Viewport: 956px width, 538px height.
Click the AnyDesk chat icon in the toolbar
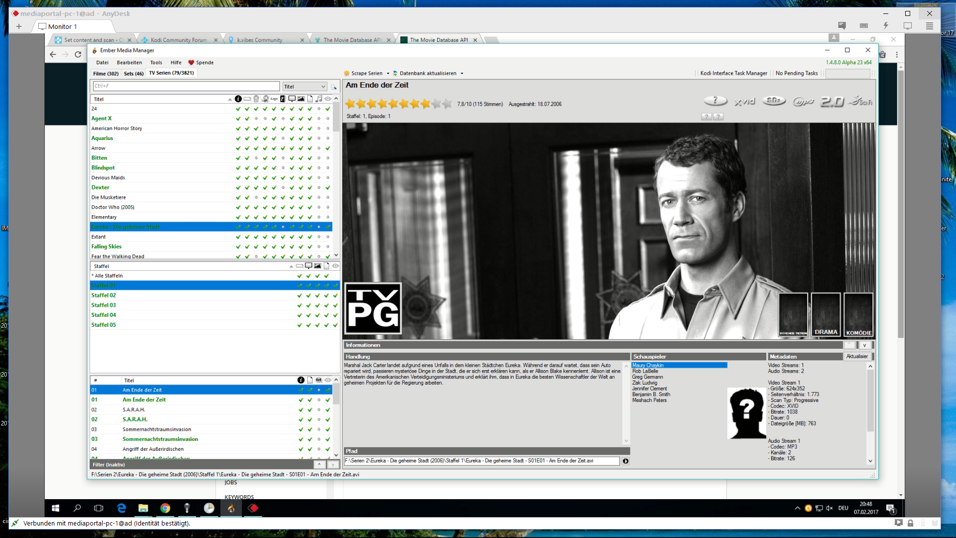842,26
